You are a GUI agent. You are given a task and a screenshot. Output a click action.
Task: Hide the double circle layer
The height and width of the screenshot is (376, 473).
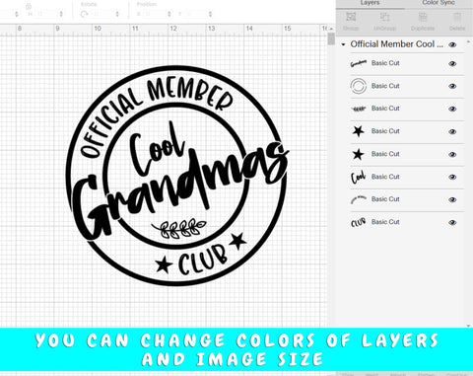pos(452,86)
